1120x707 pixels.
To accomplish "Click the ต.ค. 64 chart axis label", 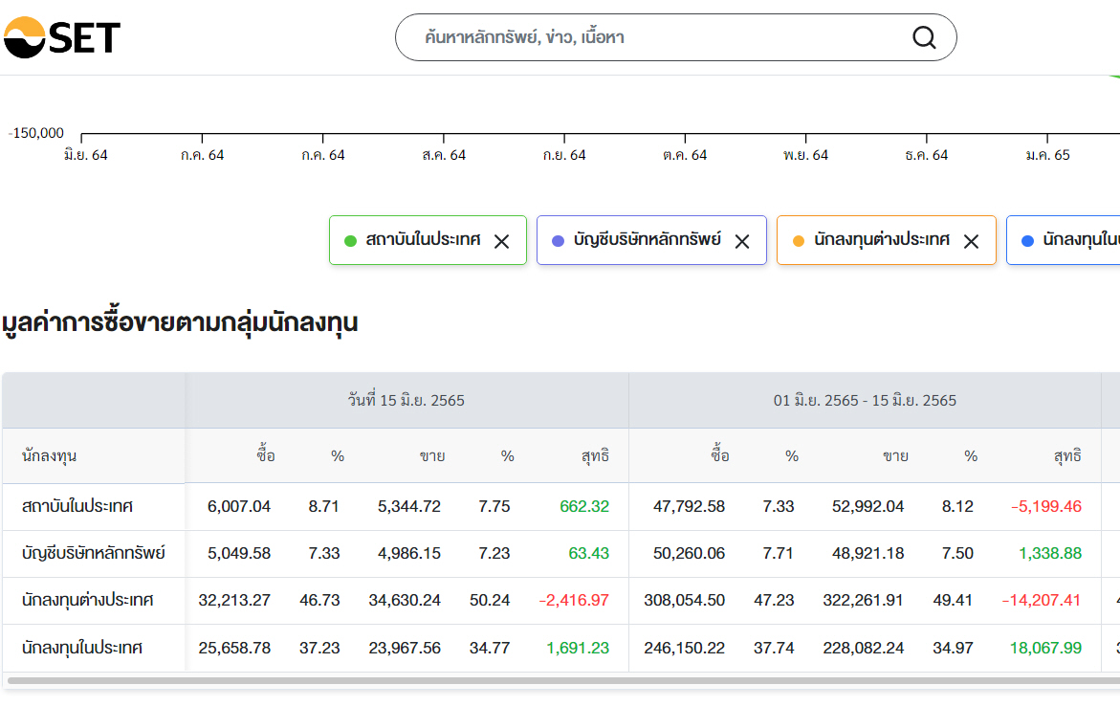I will click(685, 155).
